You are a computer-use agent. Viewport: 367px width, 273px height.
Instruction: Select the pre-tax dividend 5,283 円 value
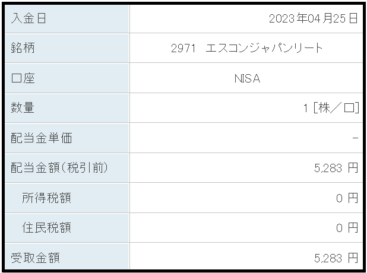click(x=336, y=168)
